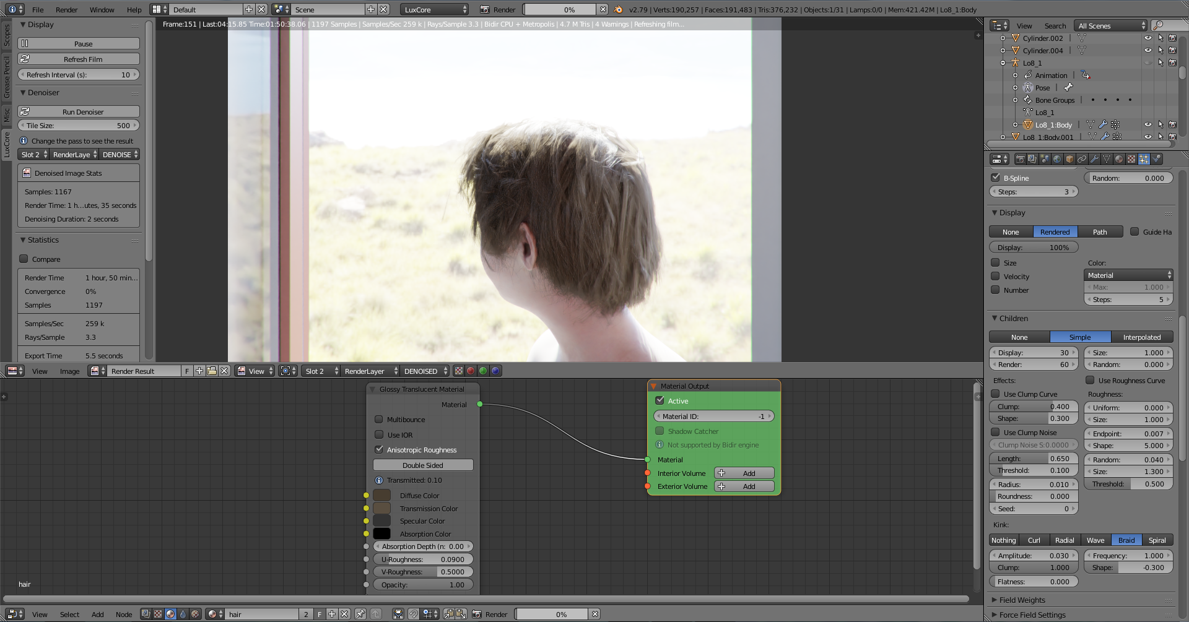Click the U-Roughness value field
The width and height of the screenshot is (1189, 622).
(x=423, y=559)
